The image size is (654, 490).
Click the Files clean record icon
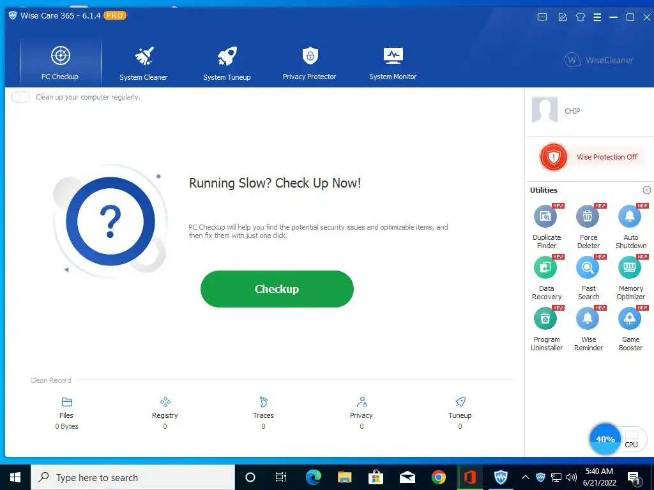[66, 402]
